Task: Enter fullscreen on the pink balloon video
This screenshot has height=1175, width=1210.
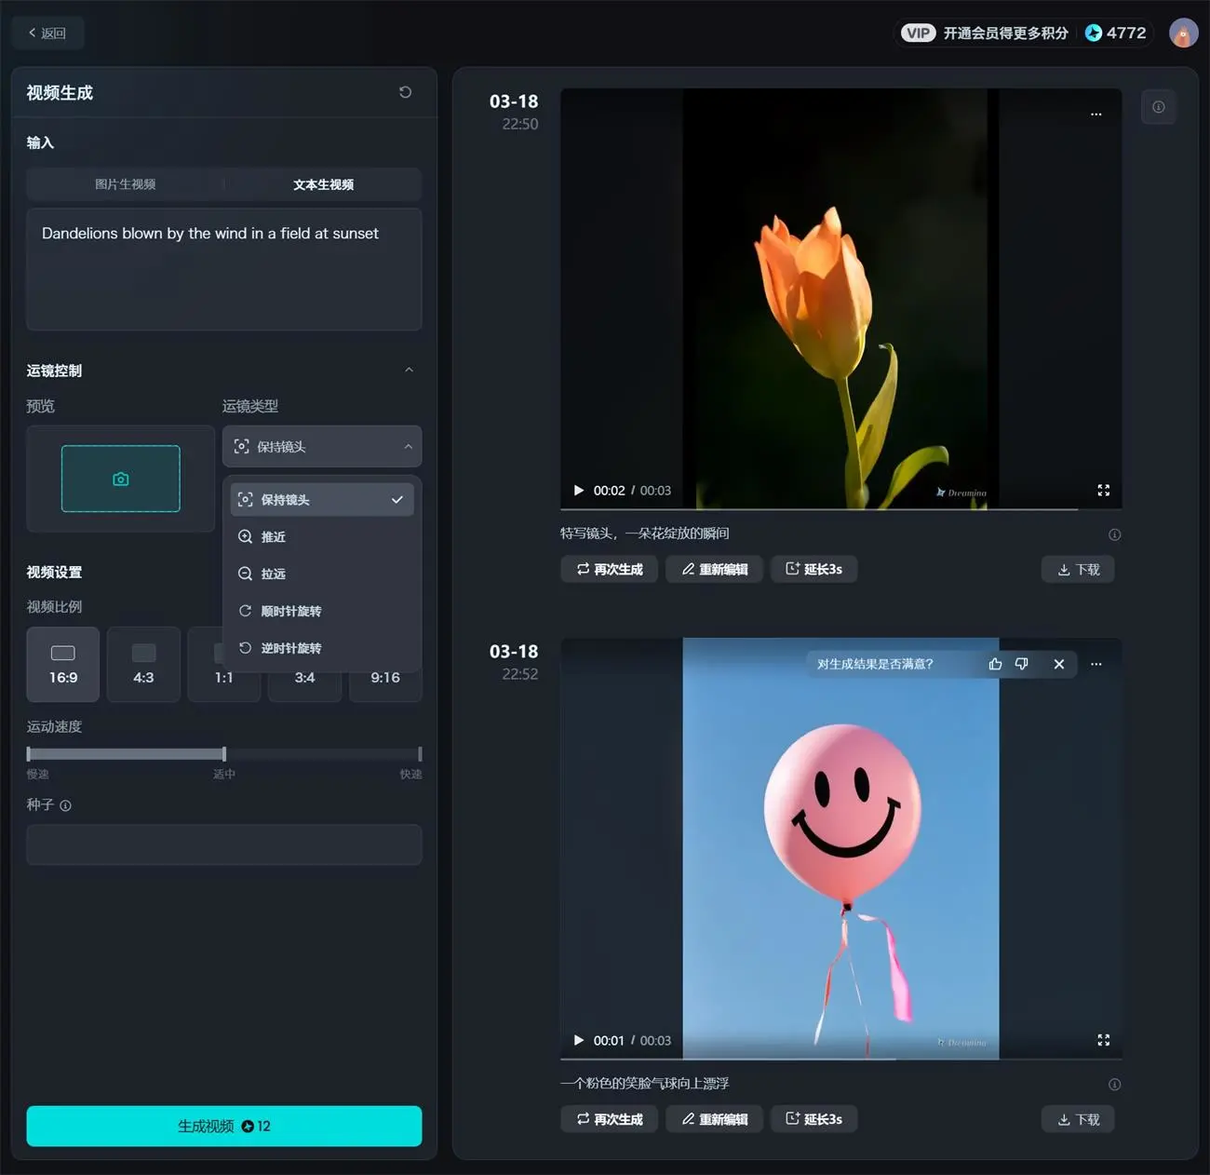Action: (x=1103, y=1040)
